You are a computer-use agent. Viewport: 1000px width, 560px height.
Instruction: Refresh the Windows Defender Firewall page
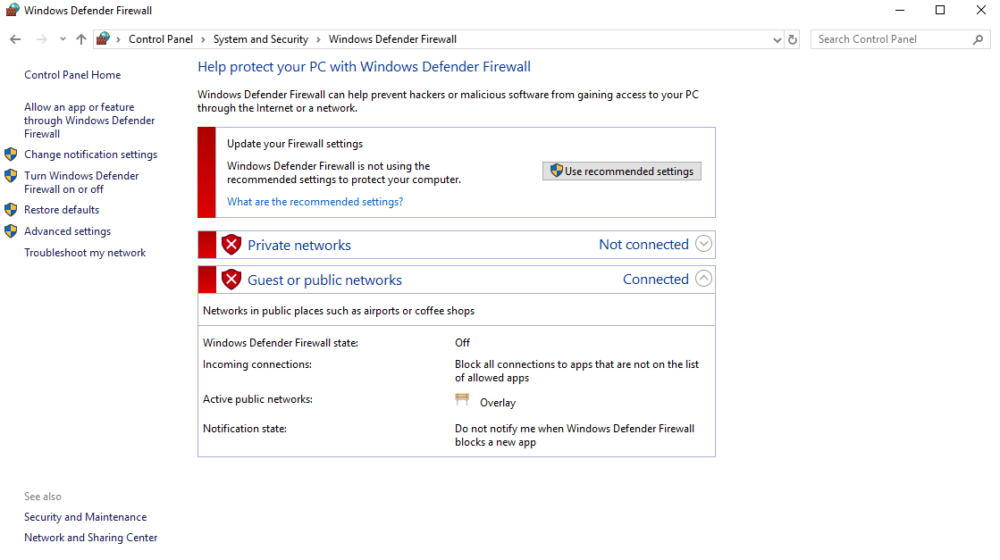[x=793, y=39]
